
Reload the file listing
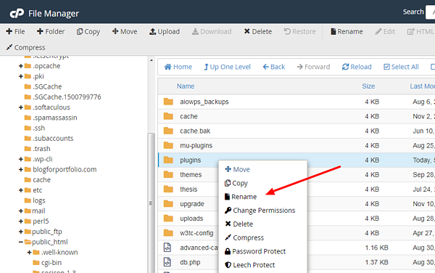click(357, 67)
